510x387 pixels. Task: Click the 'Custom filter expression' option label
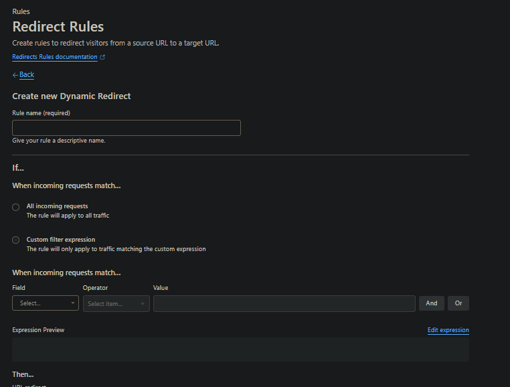click(x=61, y=240)
